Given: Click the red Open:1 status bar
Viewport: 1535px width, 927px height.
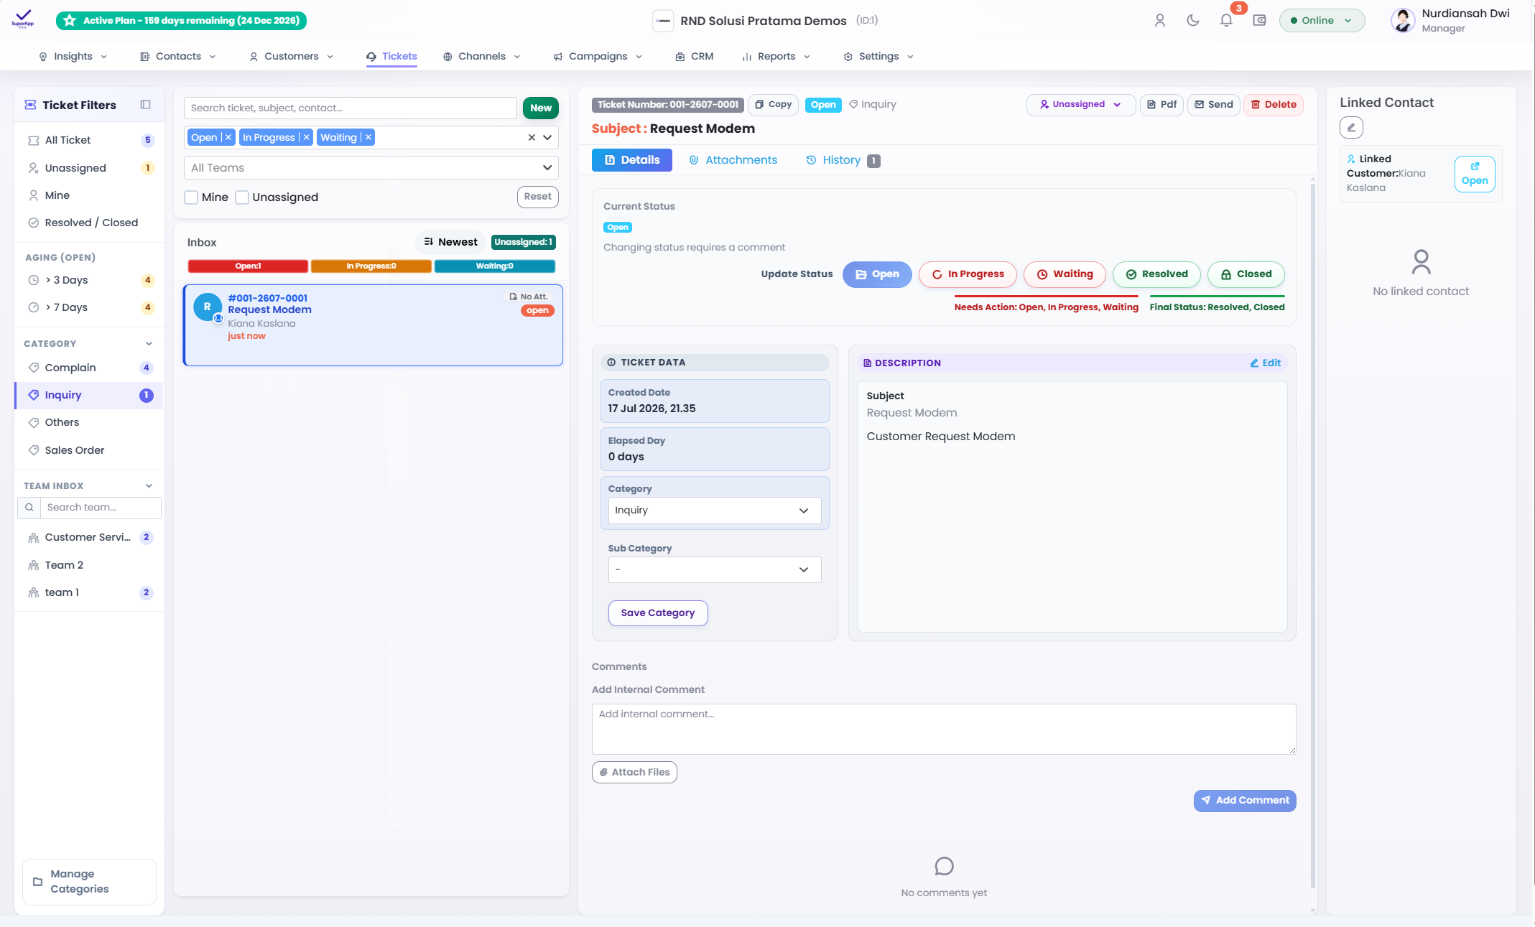Looking at the screenshot, I should (248, 266).
